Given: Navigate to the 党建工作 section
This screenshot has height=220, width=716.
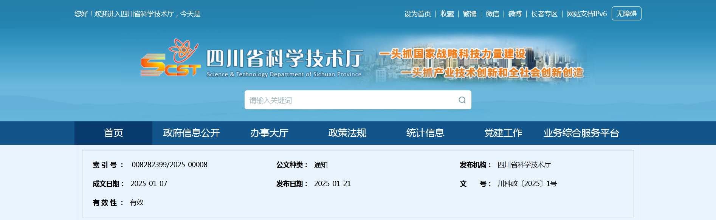Looking at the screenshot, I should click(x=503, y=133).
